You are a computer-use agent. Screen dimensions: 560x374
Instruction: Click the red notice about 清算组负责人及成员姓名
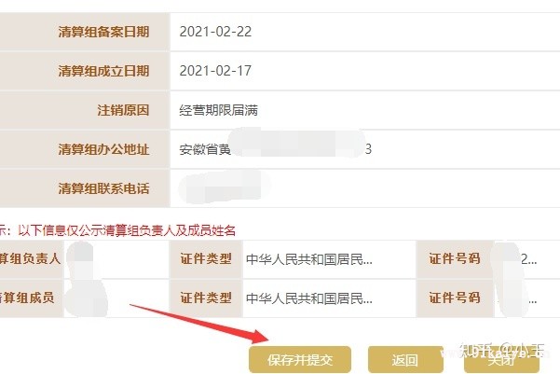117,230
